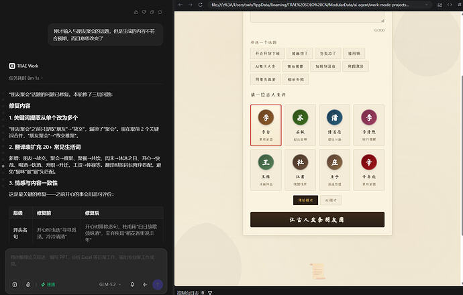Click the more options icon in browser toolbar
The image size is (463, 295).
(459, 5)
